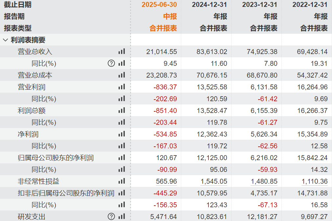This screenshot has width=332, height=221.
Task: Select R&D expense cell 5,471.64
Action: click(x=164, y=217)
